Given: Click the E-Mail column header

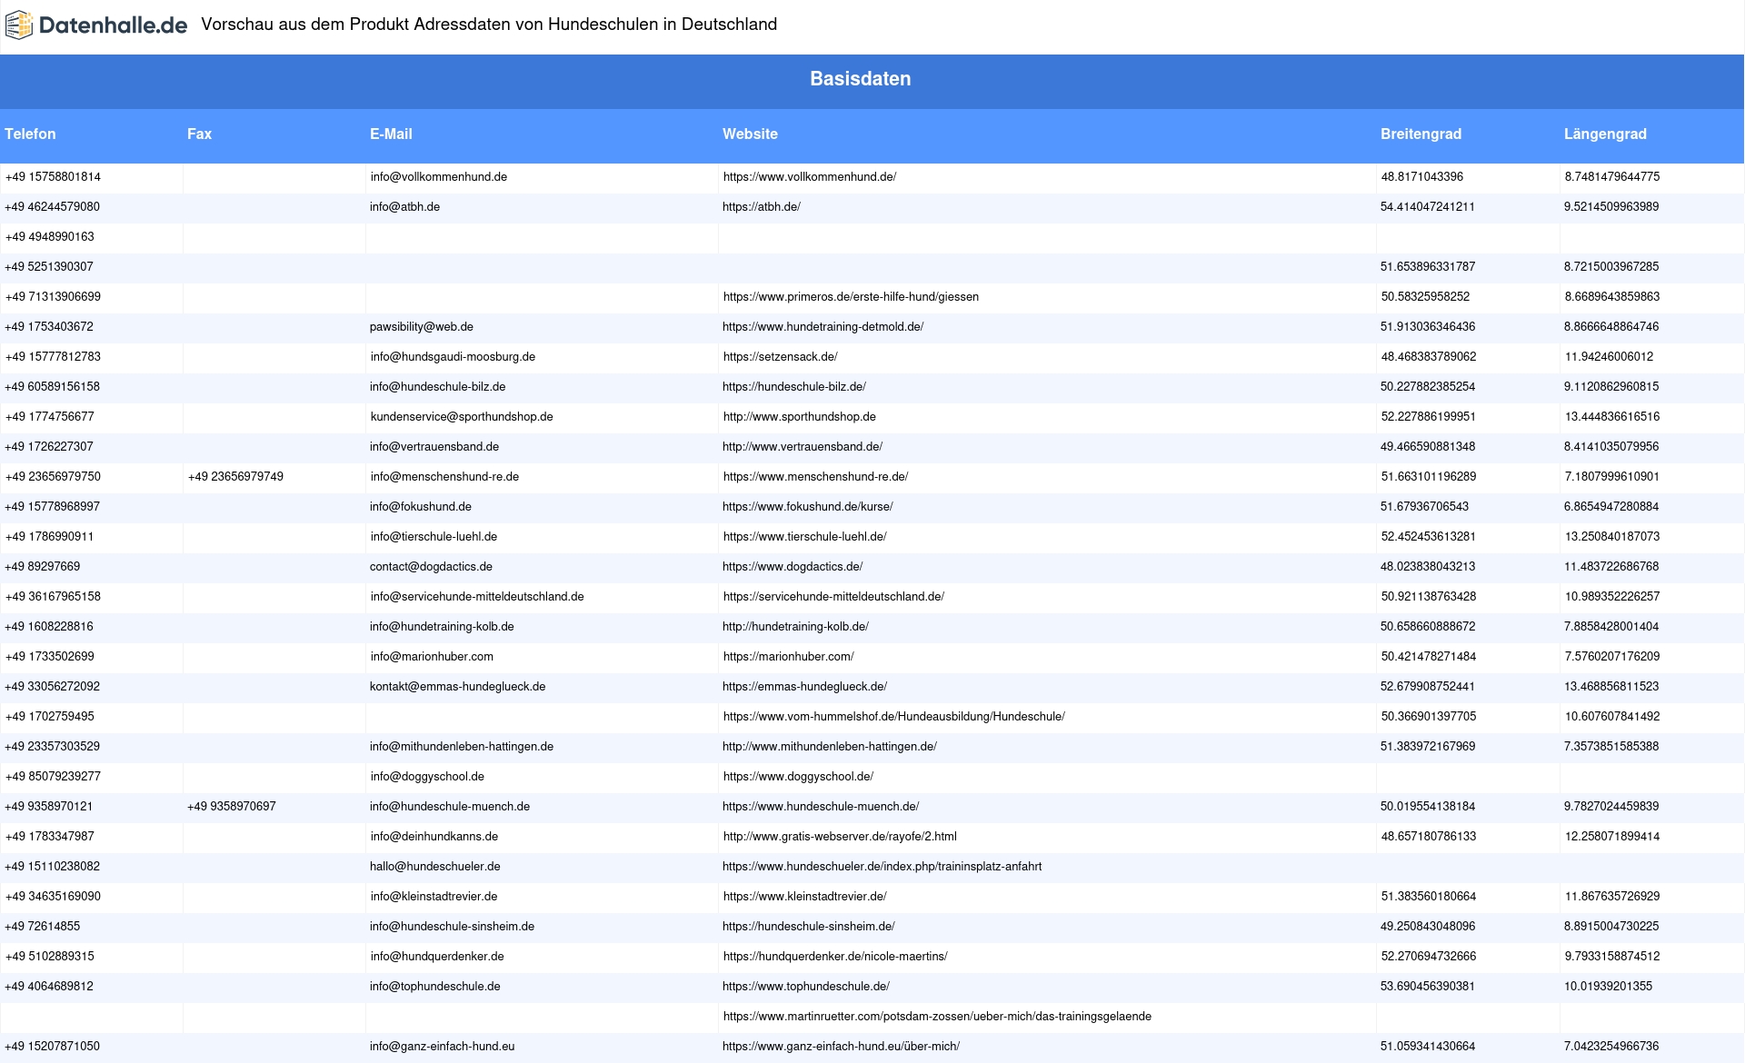Looking at the screenshot, I should point(391,134).
